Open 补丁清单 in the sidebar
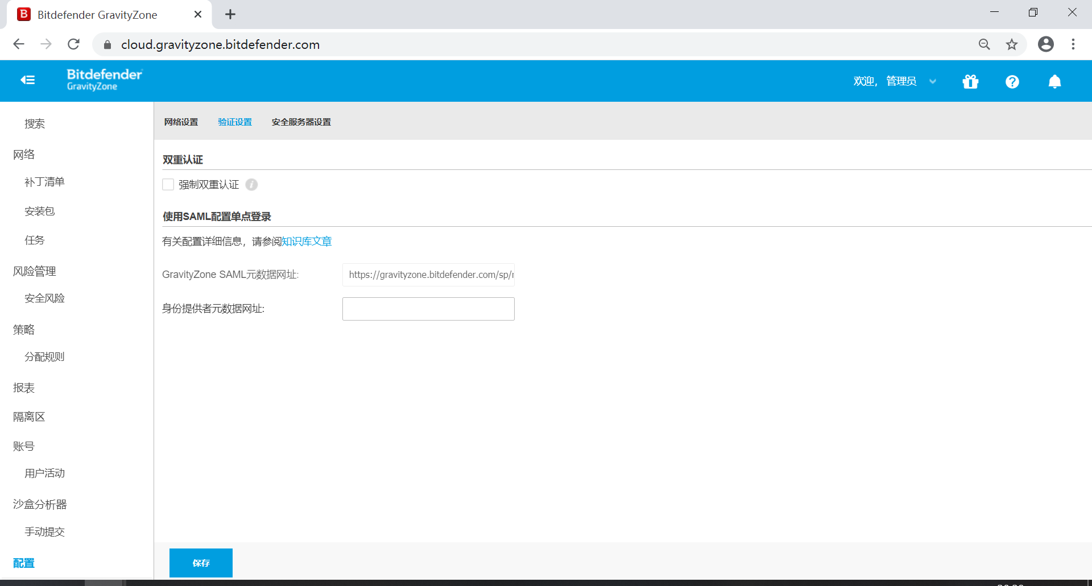The width and height of the screenshot is (1092, 586). [x=44, y=182]
